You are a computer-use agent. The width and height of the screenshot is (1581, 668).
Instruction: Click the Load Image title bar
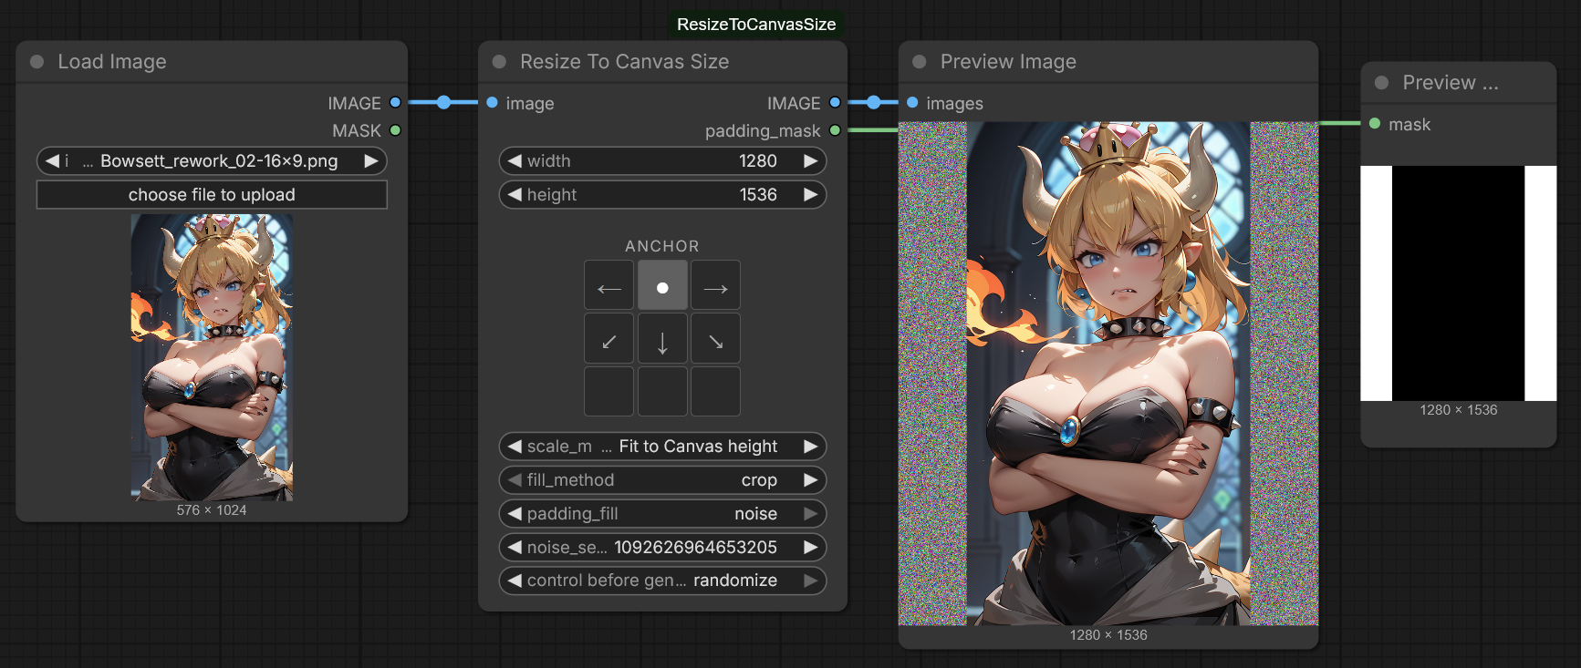tap(212, 62)
